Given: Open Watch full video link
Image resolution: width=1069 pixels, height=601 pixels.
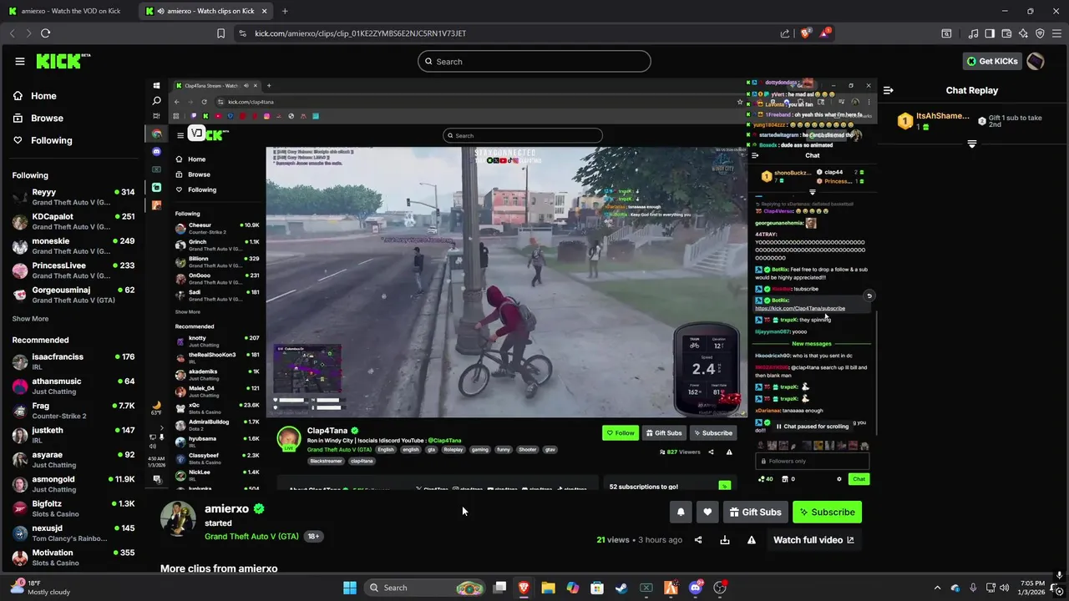Looking at the screenshot, I should (813, 540).
